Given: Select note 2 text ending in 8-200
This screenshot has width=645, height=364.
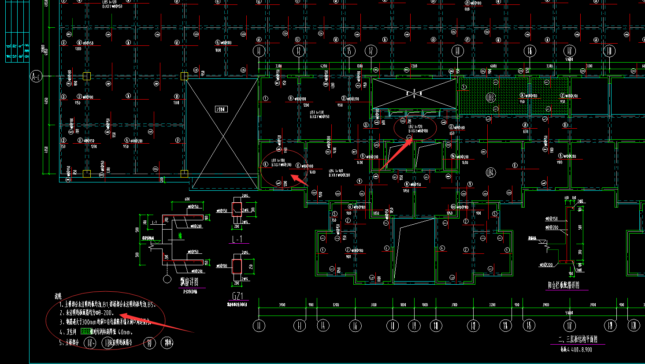Looking at the screenshot, I should point(86,313).
